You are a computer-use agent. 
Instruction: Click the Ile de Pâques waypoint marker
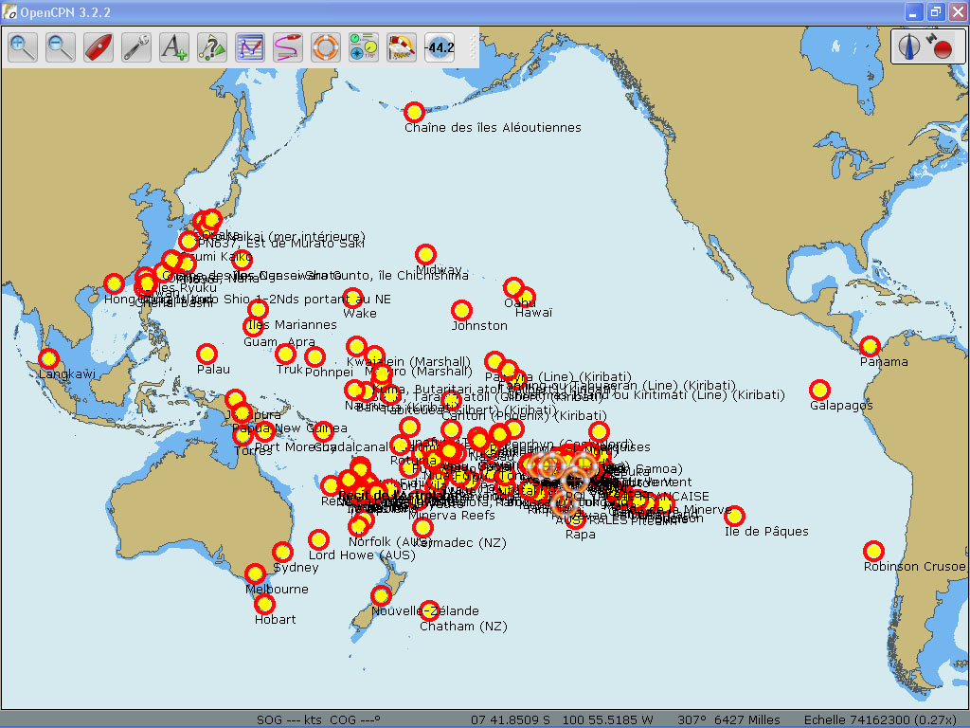coord(734,517)
